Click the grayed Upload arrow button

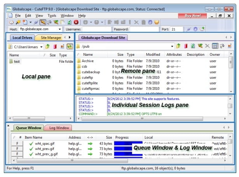pyautogui.click(x=96, y=22)
